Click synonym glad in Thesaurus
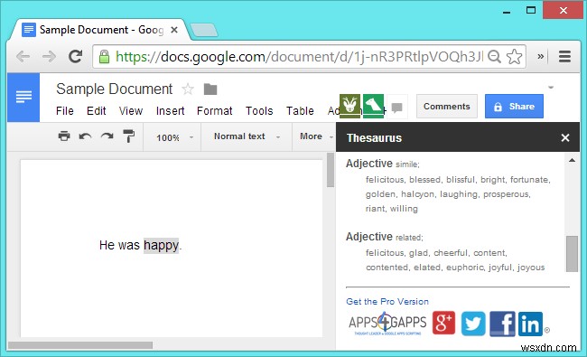The height and width of the screenshot is (357, 587). tap(418, 253)
